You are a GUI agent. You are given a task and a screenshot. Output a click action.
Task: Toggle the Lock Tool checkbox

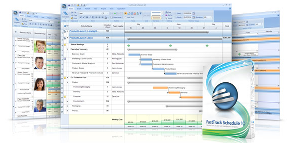click(126, 17)
